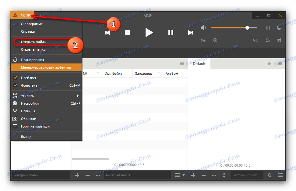Pause playback
Viewport: 296px width, 191px height.
tap(171, 33)
